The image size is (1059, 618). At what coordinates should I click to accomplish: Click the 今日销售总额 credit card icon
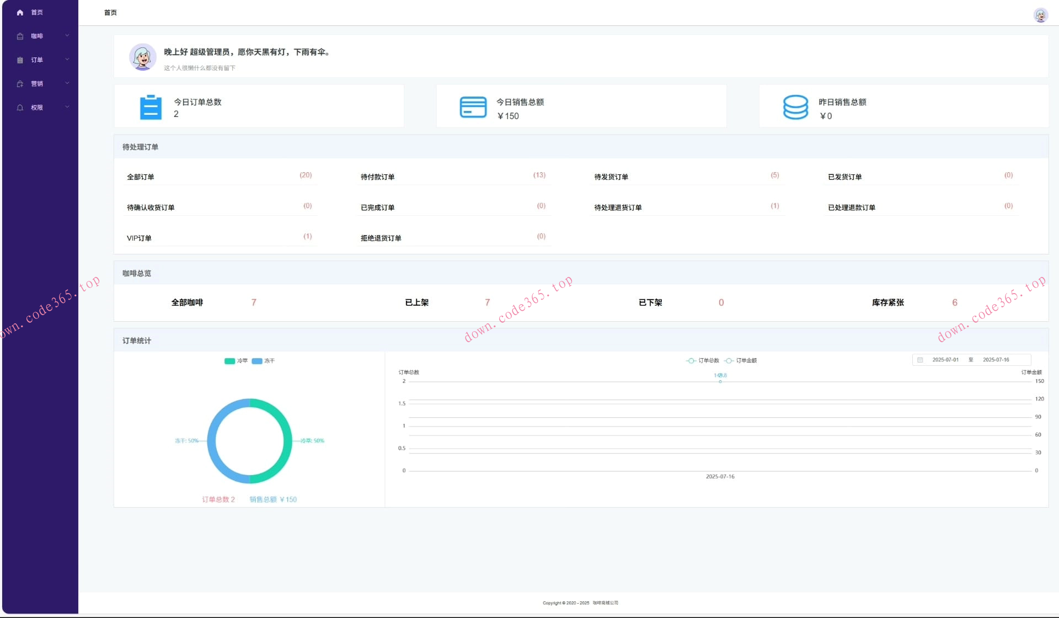[x=473, y=108]
